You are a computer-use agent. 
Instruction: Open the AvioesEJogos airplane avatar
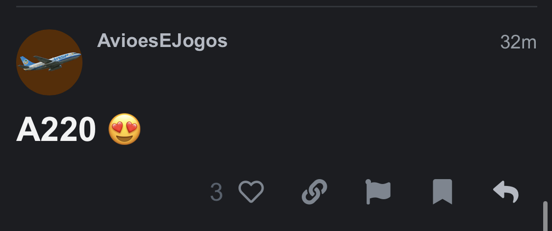tap(49, 62)
